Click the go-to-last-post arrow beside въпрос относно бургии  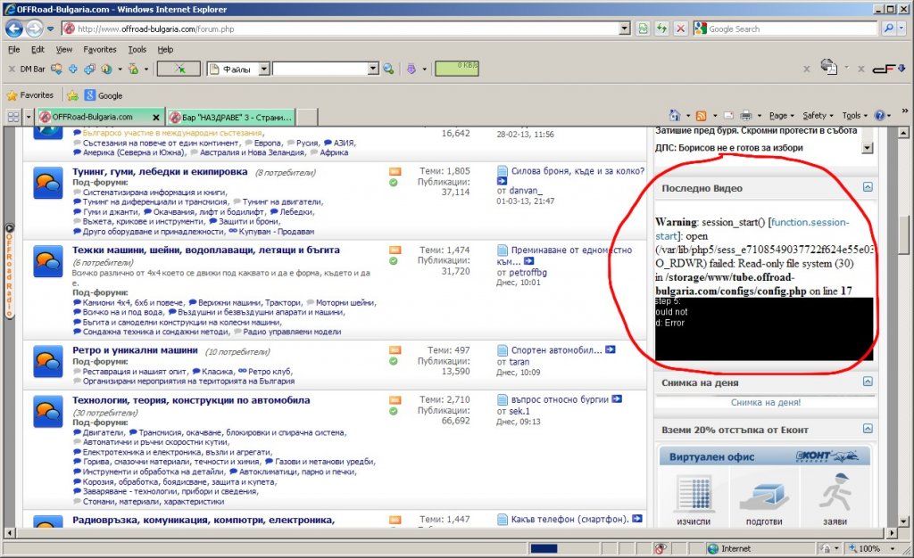(618, 399)
